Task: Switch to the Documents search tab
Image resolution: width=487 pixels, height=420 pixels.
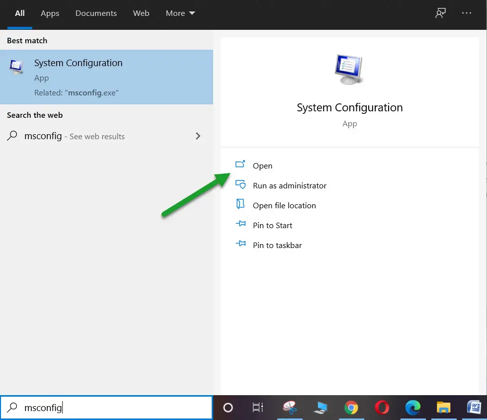Action: [96, 13]
